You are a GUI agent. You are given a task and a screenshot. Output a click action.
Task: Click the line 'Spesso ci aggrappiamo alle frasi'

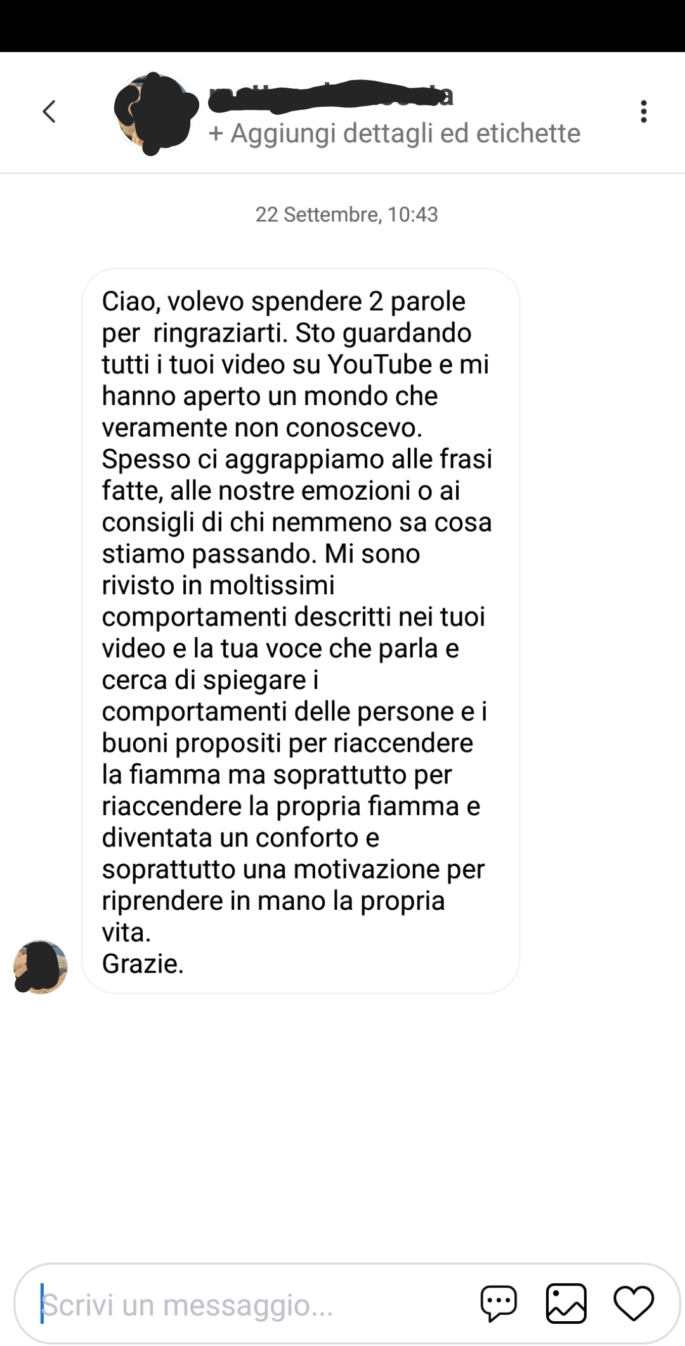[x=297, y=459]
